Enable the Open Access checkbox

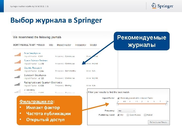pyautogui.click(x=128, y=115)
